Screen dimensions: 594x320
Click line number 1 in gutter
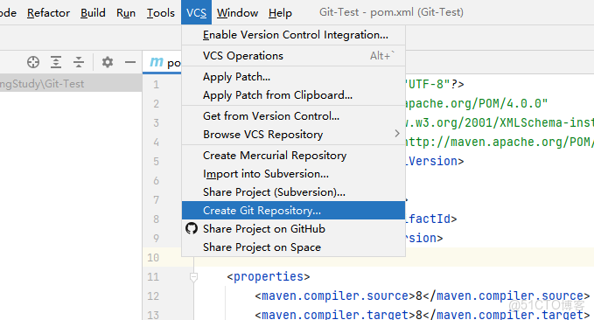point(156,85)
